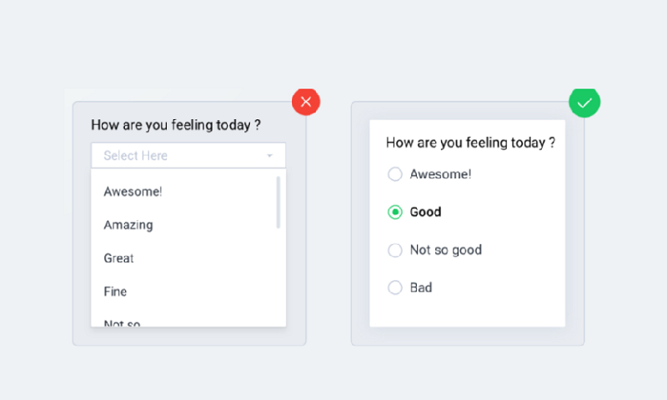Select the Awesome! radio button

pyautogui.click(x=394, y=174)
